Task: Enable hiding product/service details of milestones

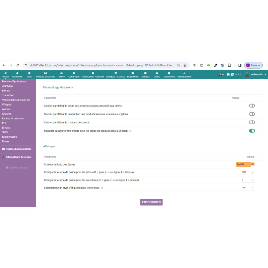Action: click(252, 106)
